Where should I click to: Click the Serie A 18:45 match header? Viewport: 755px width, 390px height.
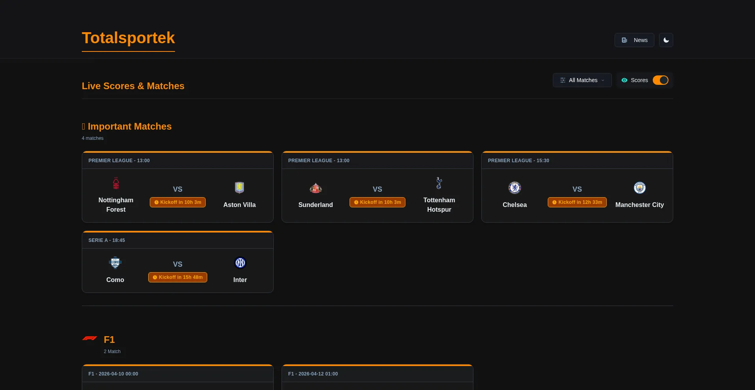point(178,240)
